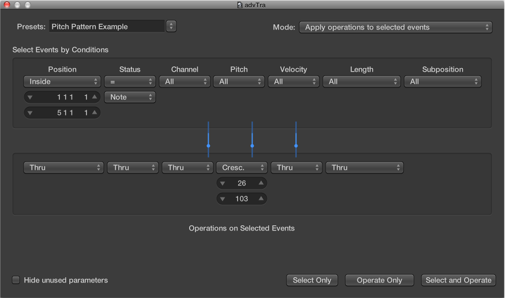This screenshot has width=505, height=298.
Task: Click the start position value 1 1 1 1
Action: coord(72,97)
